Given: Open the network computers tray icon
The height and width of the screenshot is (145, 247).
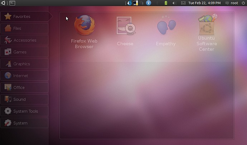Looking at the screenshot, I should pos(135,3).
